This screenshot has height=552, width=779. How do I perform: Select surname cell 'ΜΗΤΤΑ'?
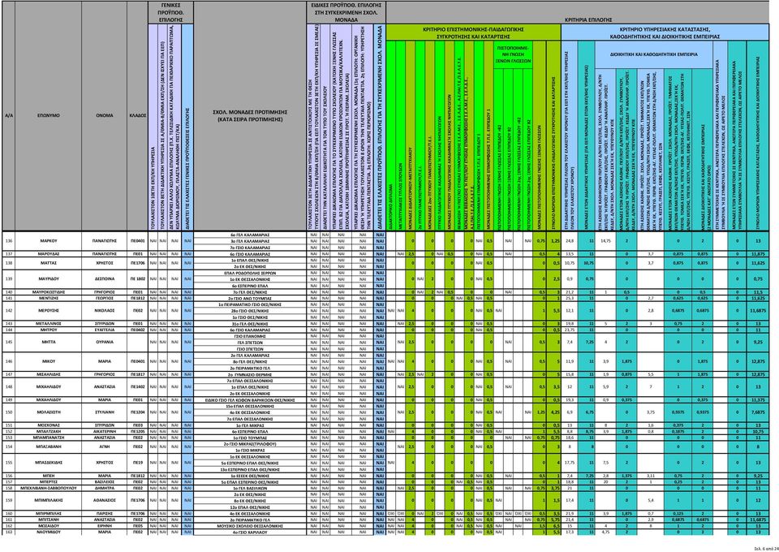pos(48,343)
